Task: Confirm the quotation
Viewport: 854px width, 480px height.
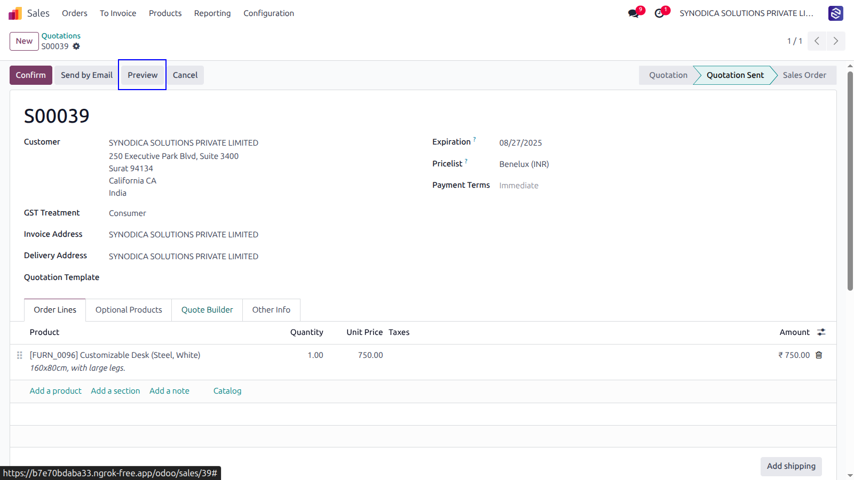Action: (x=31, y=75)
